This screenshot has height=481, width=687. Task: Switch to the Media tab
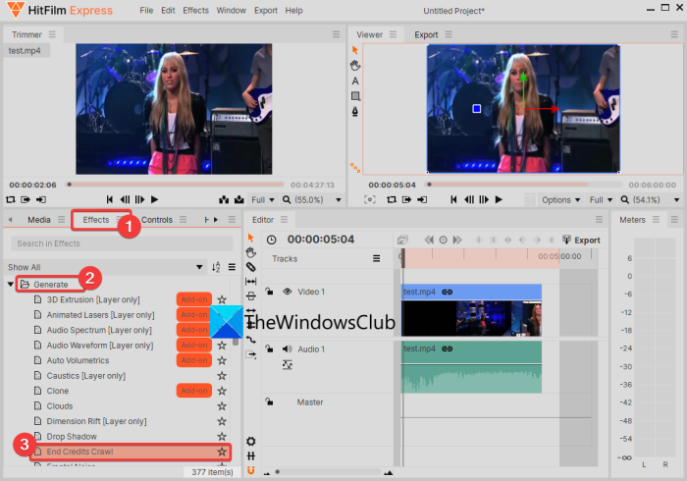coord(39,220)
